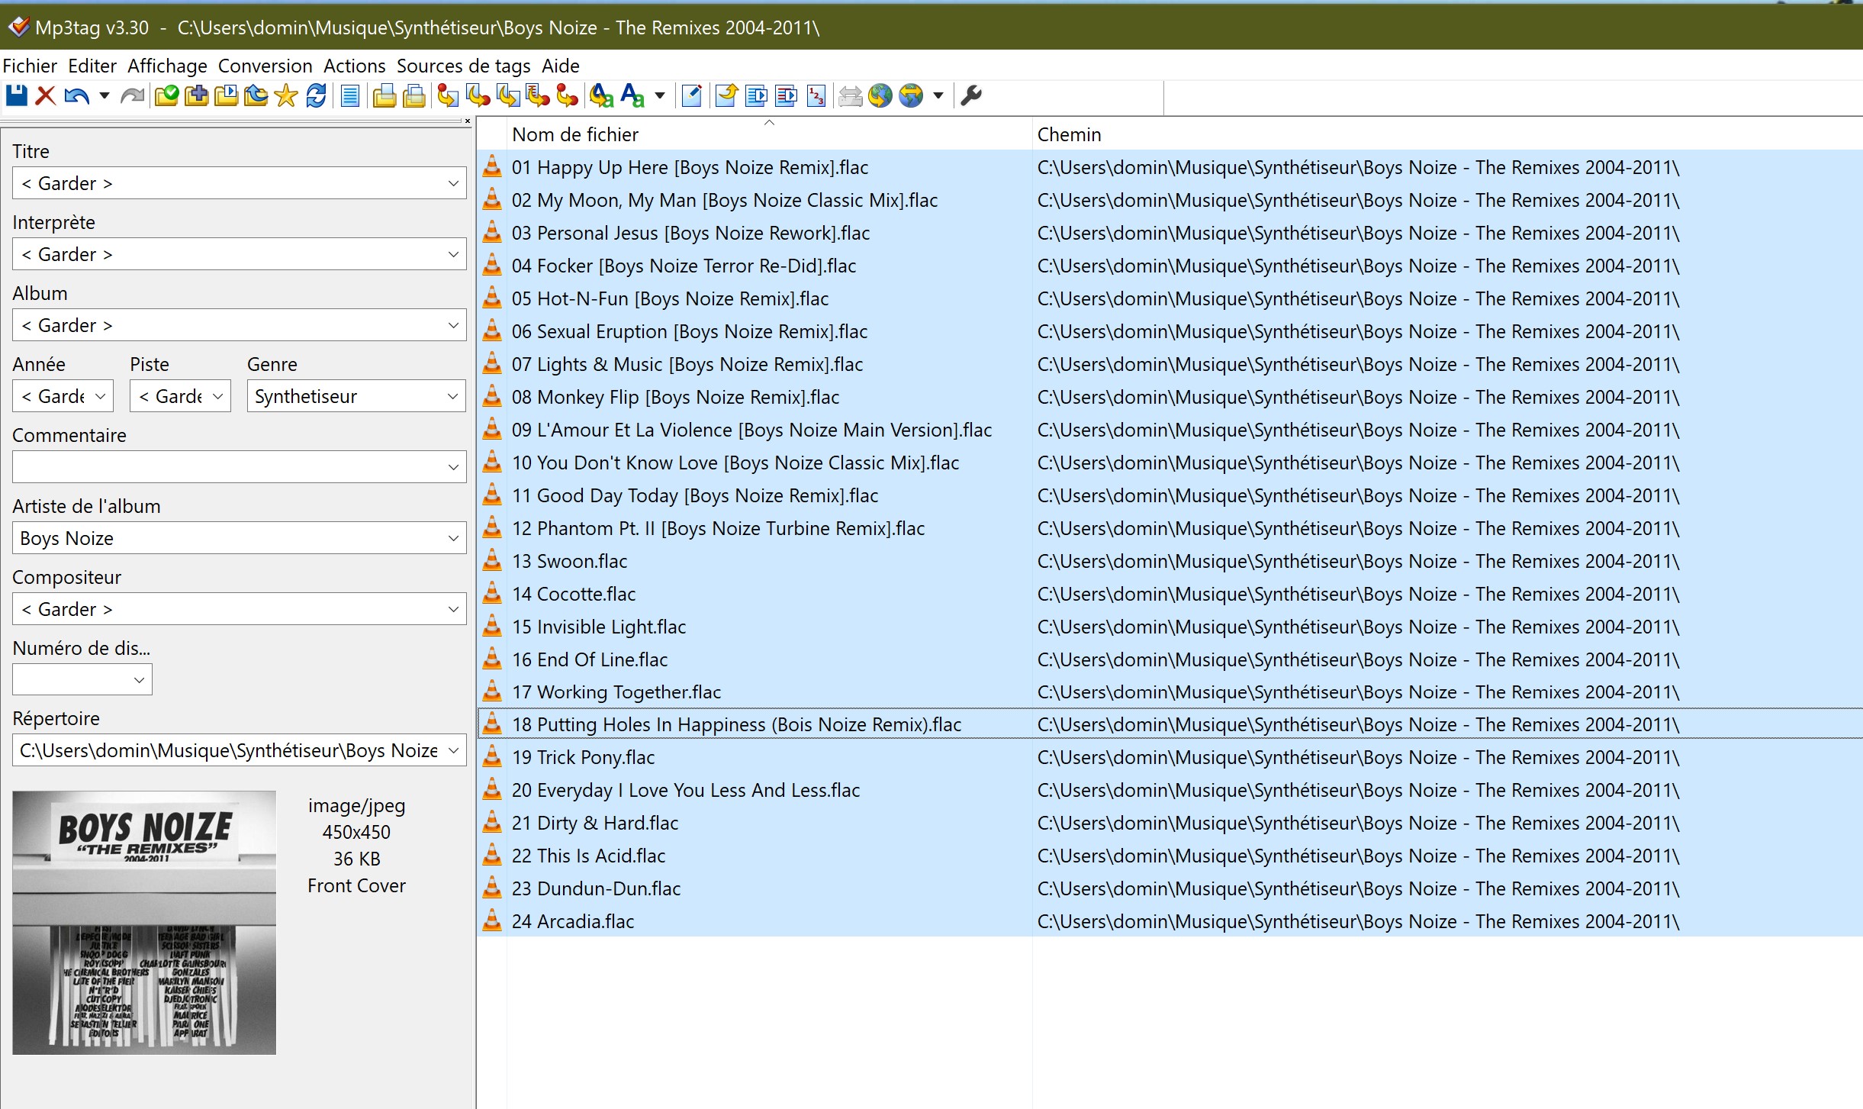Expand the dropdown arrow beside the globe icons

(x=938, y=95)
